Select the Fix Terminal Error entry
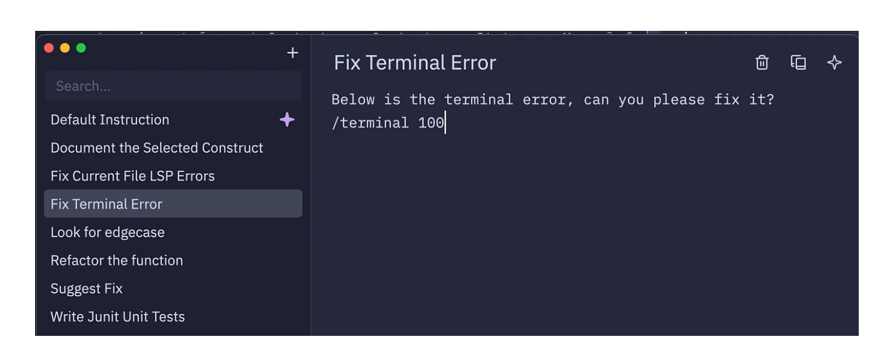This screenshot has height=351, width=889. click(x=173, y=204)
